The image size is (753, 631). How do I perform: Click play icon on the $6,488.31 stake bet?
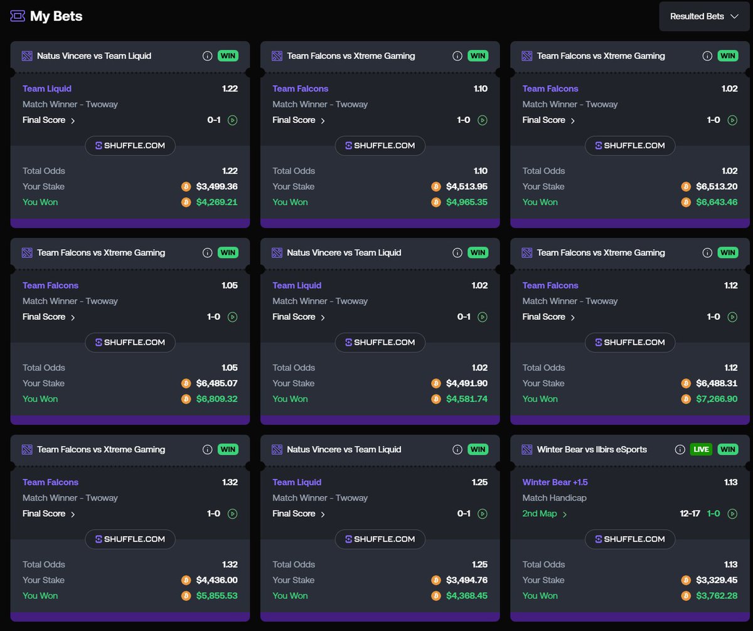point(732,317)
